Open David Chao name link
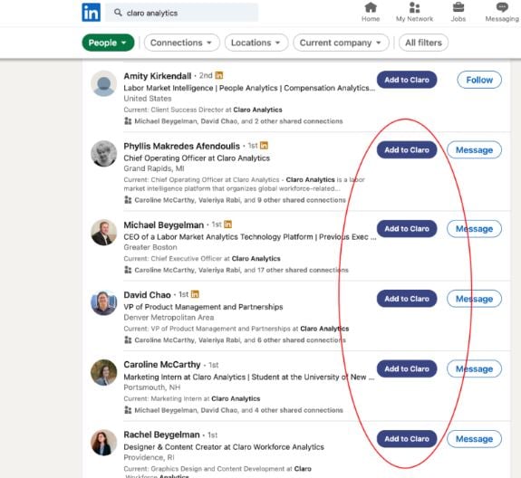521x478 pixels. click(x=147, y=295)
